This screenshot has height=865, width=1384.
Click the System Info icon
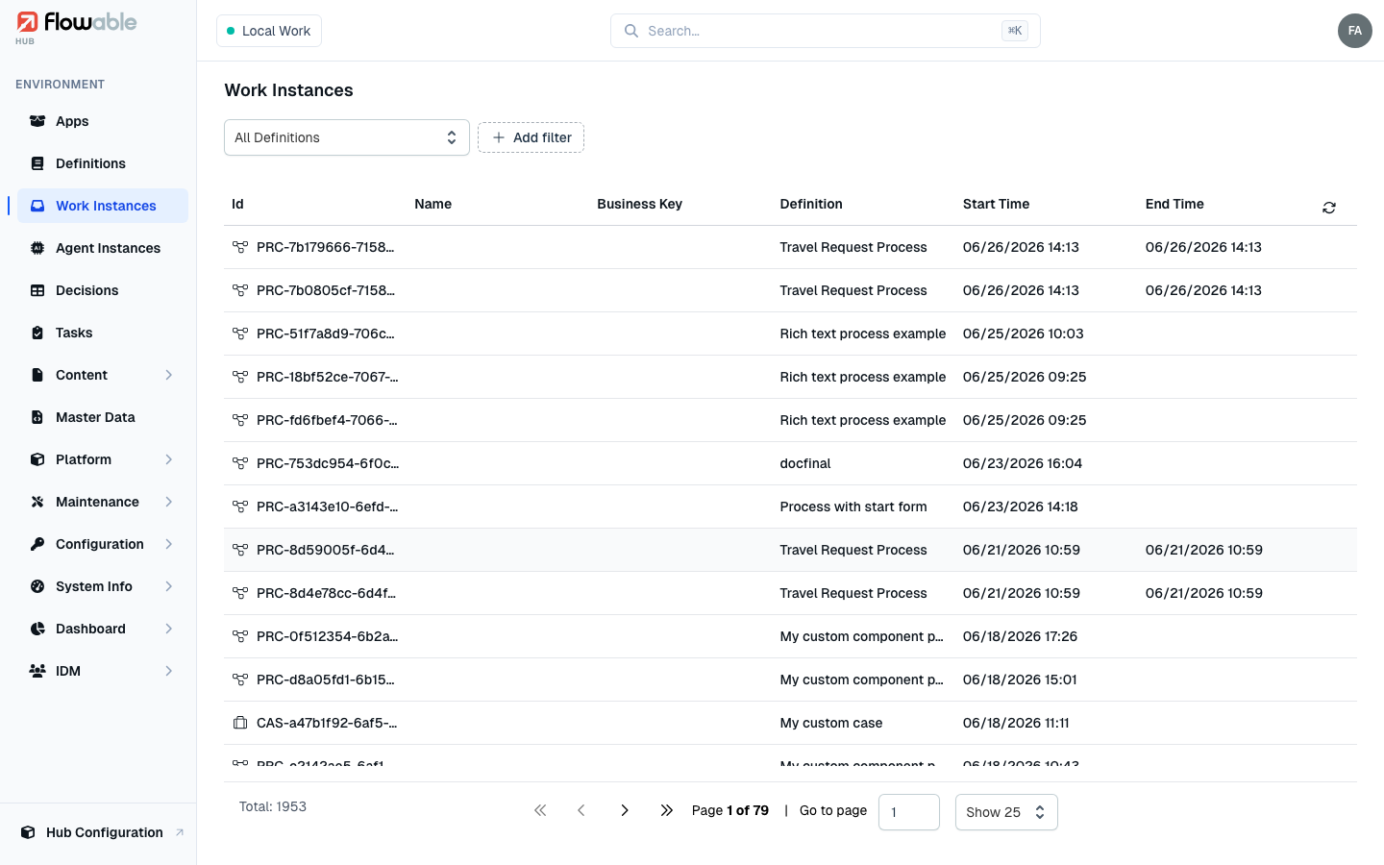click(37, 586)
